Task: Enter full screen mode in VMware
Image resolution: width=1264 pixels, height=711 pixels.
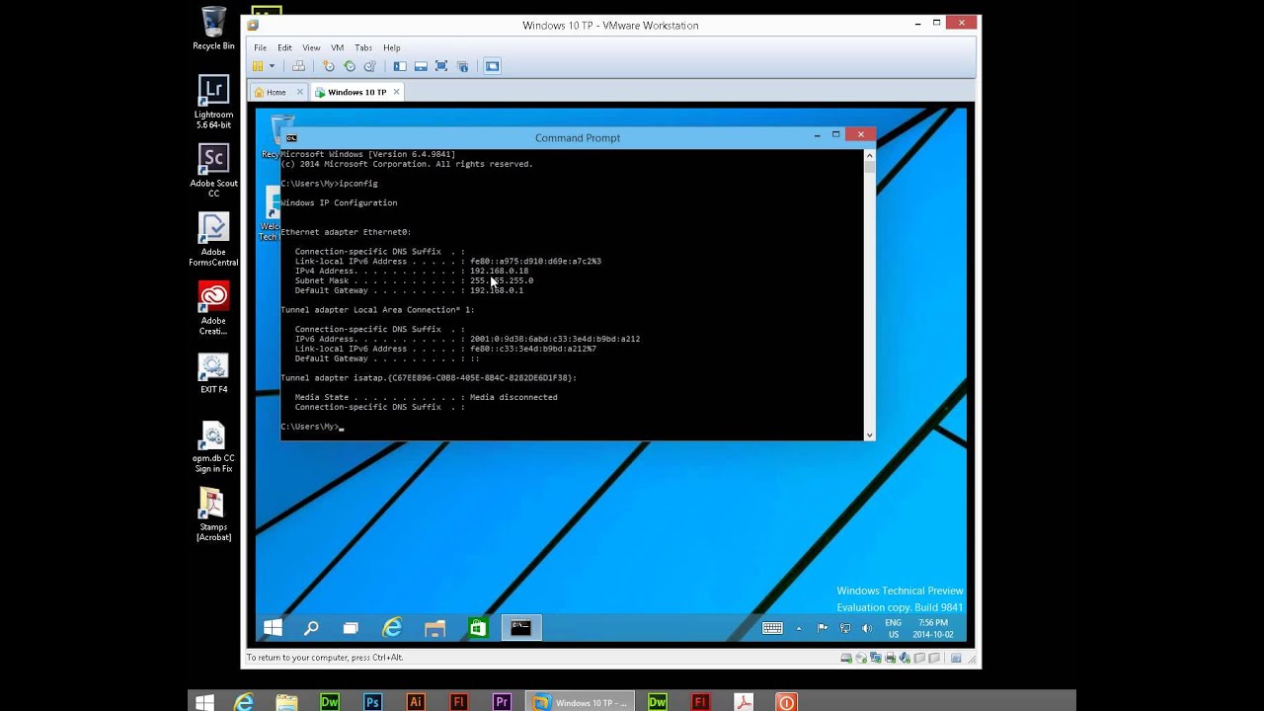Action: (x=441, y=66)
